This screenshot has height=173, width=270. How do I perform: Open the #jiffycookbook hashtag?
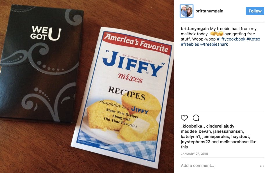[231, 39]
